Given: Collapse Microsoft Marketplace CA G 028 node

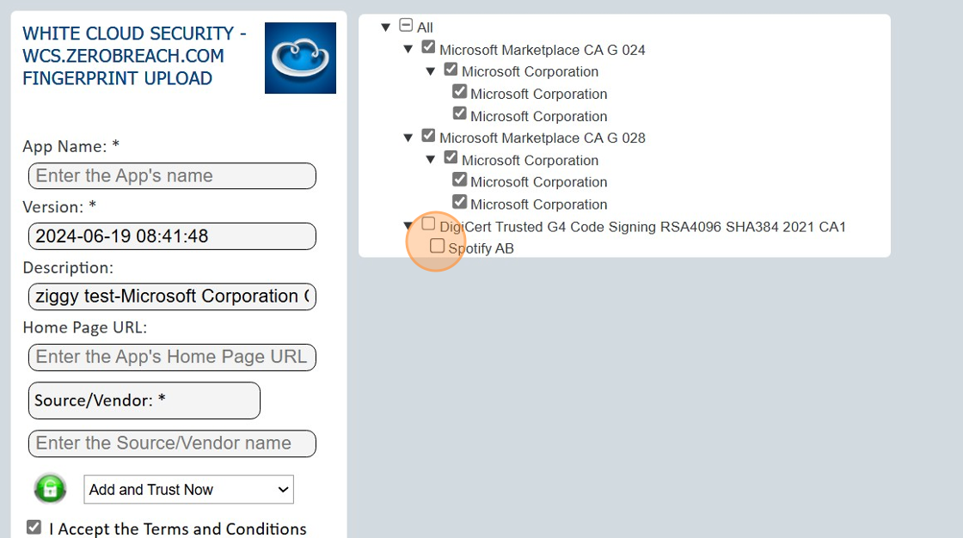Looking at the screenshot, I should 408,138.
